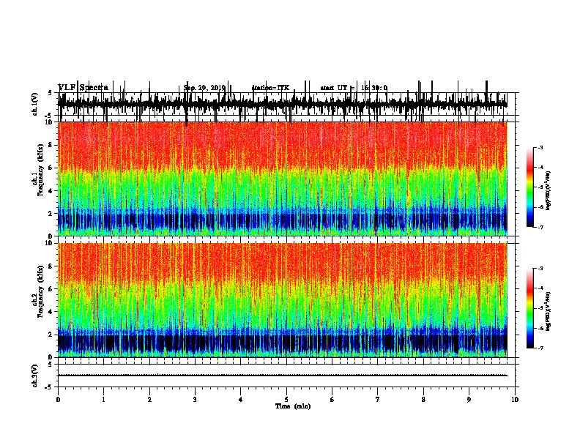
Task: Click the '-7' label on ch.2 colorbar
Action: pos(540,348)
